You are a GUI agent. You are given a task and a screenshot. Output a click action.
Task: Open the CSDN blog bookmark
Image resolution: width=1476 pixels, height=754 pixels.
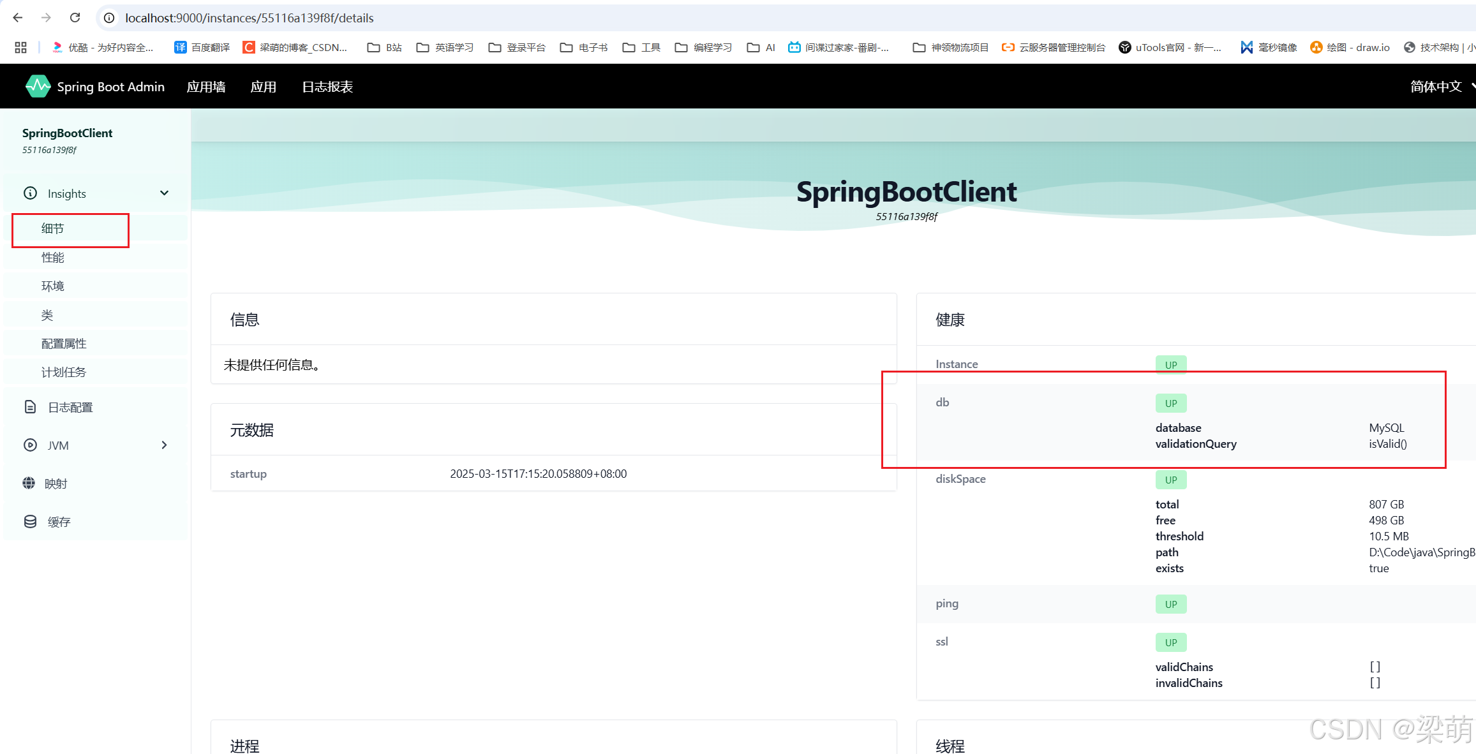295,47
